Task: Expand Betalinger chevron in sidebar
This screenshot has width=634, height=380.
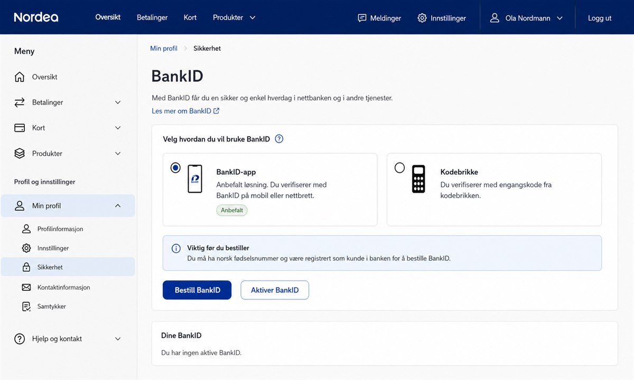Action: (x=118, y=102)
